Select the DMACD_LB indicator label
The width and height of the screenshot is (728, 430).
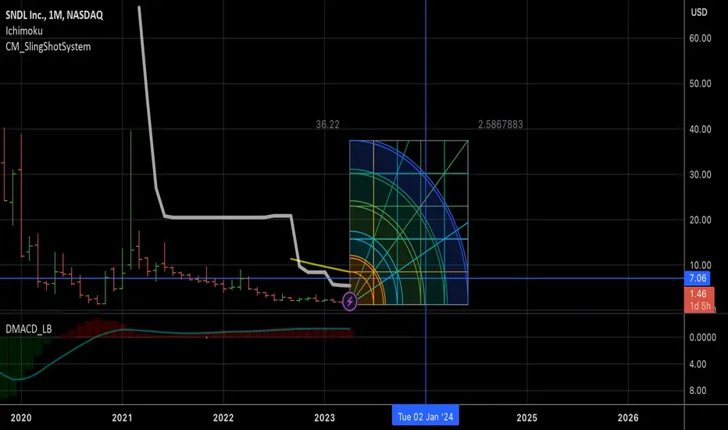click(x=29, y=329)
